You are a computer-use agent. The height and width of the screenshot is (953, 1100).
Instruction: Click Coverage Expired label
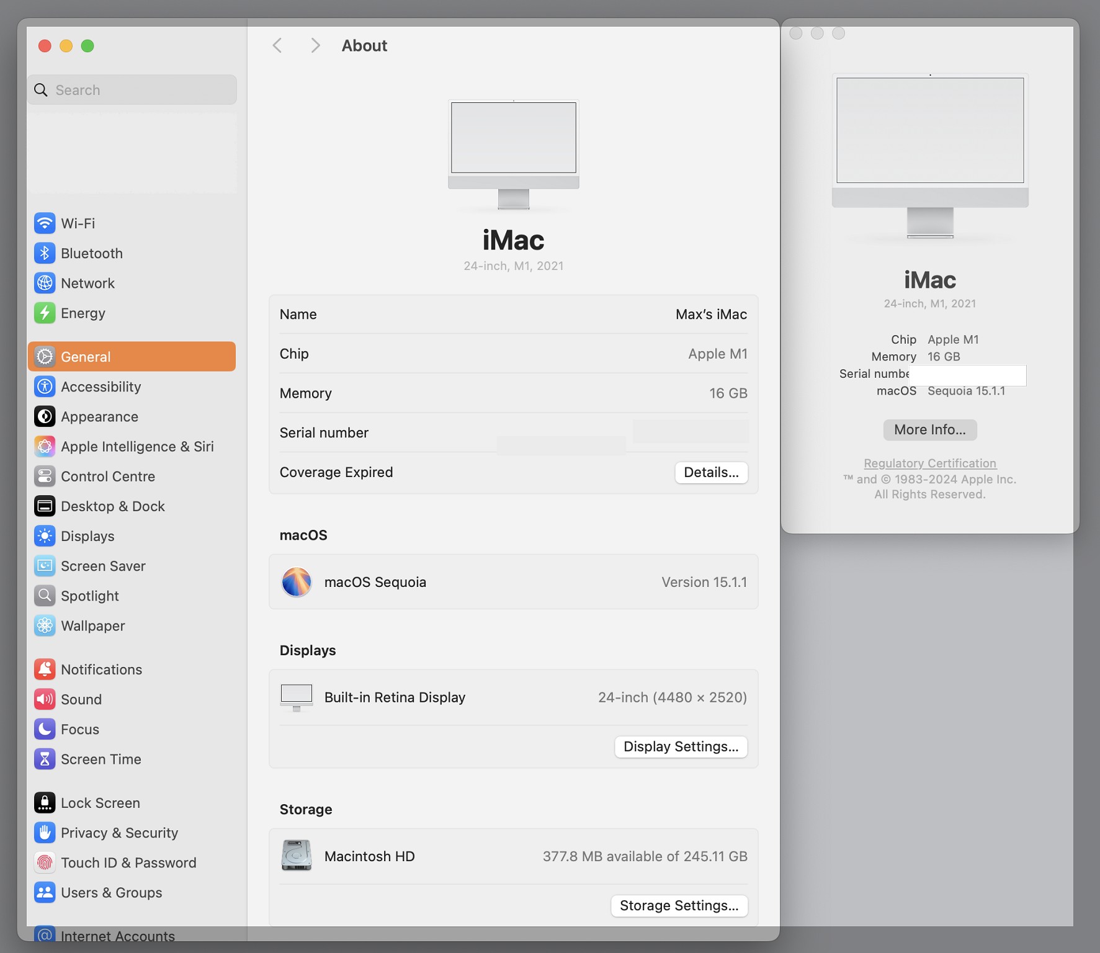point(336,472)
